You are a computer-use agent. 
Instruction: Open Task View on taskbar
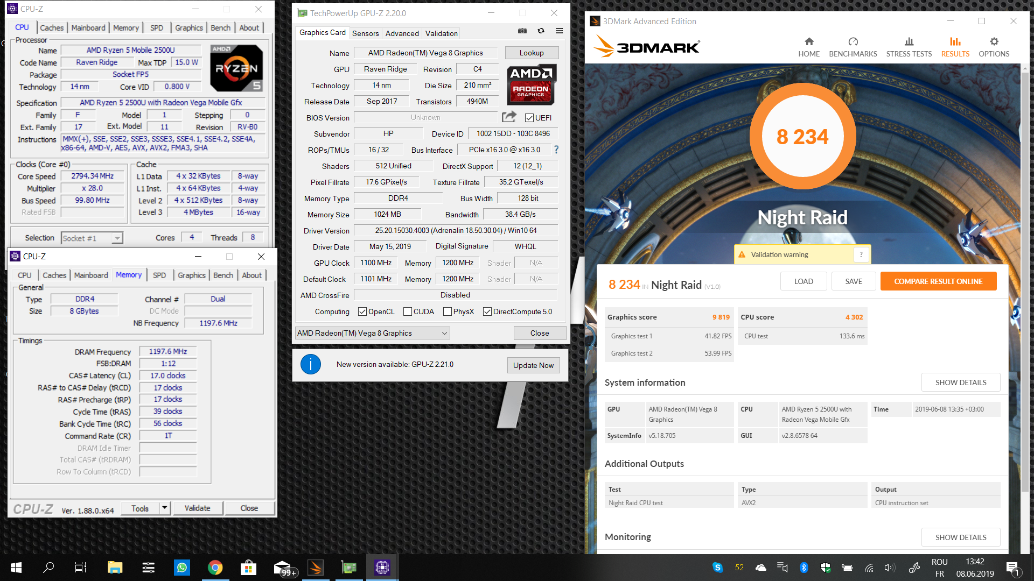point(81,568)
